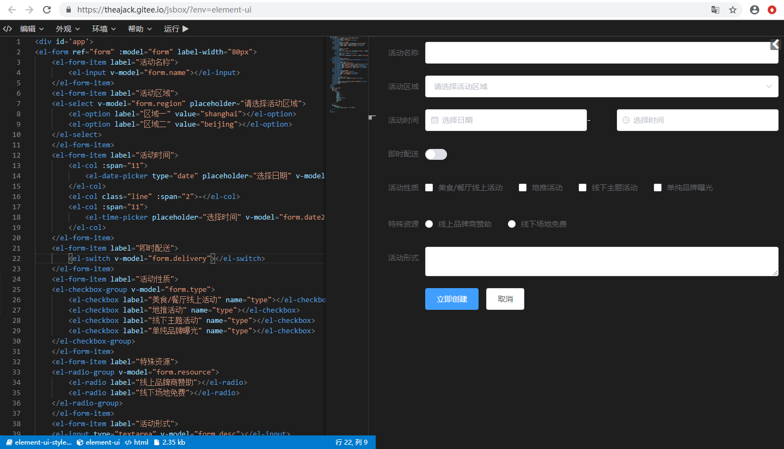Click code line label="地推活动" checkbox
784x449 pixels.
click(x=184, y=310)
